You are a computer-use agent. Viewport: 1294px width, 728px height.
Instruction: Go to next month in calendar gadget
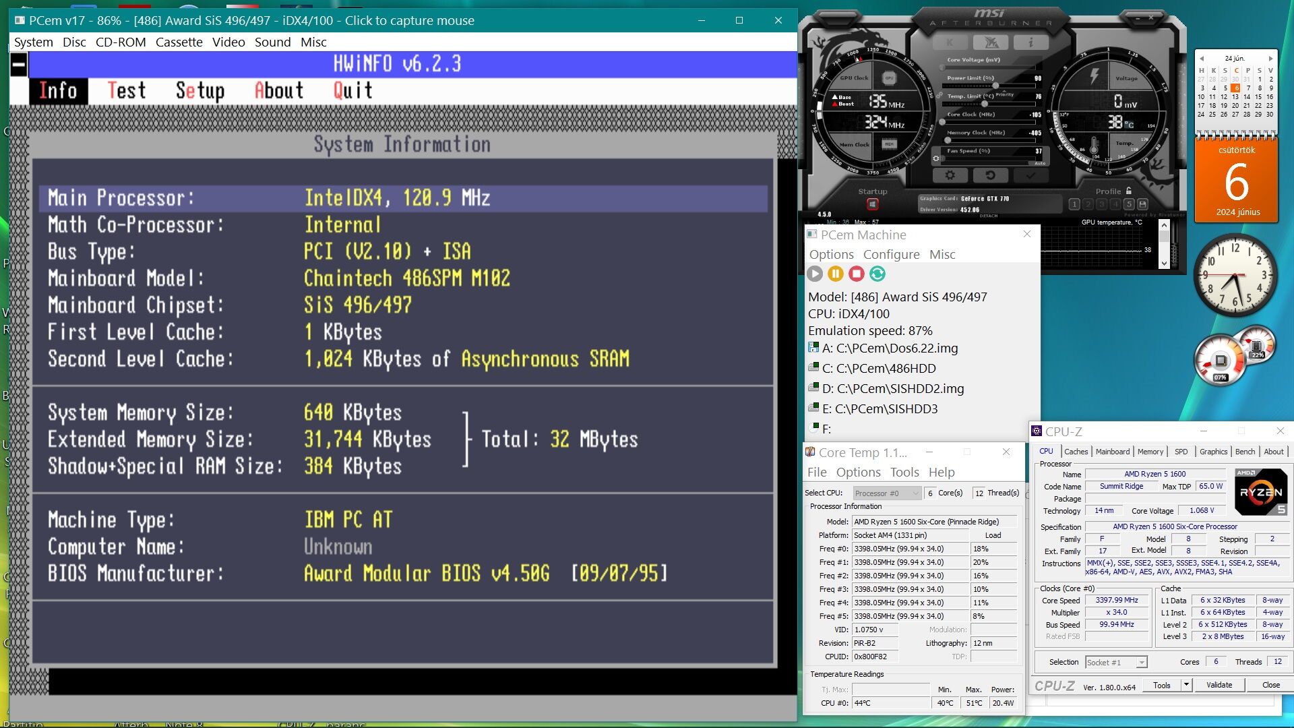click(1270, 59)
